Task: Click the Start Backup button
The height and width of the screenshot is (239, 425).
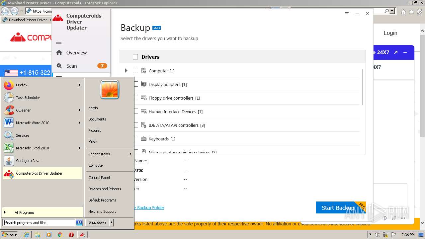Action: pyautogui.click(x=341, y=208)
